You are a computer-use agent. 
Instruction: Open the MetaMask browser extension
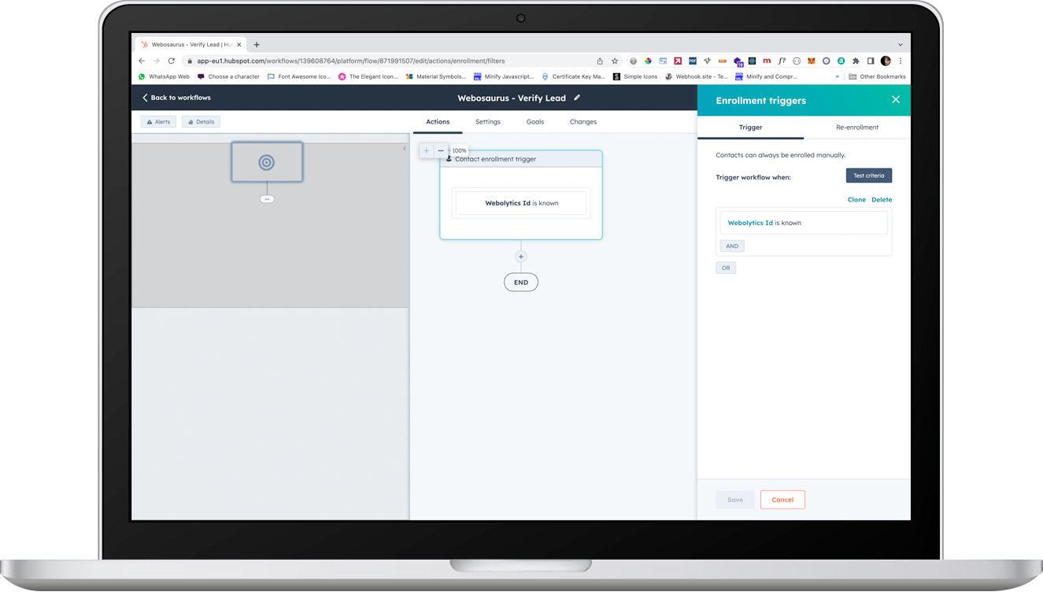[x=811, y=61]
